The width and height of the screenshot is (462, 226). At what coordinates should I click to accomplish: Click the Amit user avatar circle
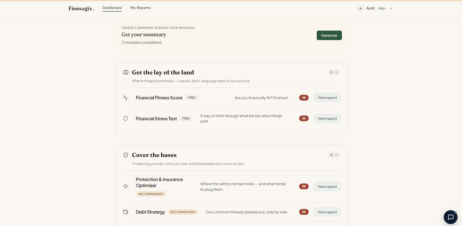[360, 8]
